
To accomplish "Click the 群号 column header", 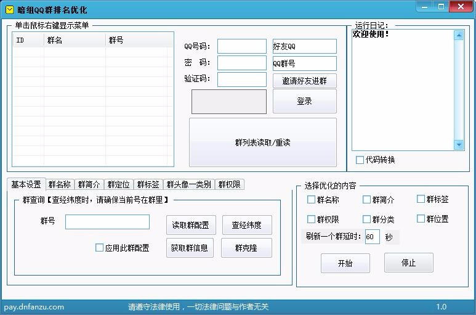I will [x=136, y=40].
